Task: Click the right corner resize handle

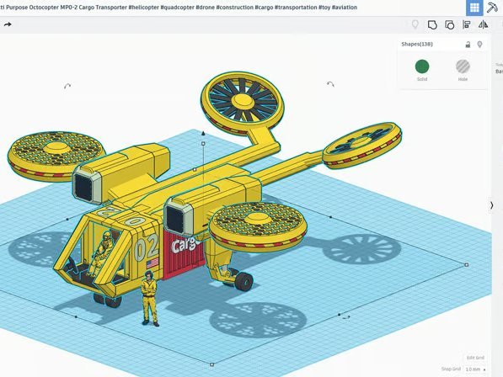Action: (467, 265)
